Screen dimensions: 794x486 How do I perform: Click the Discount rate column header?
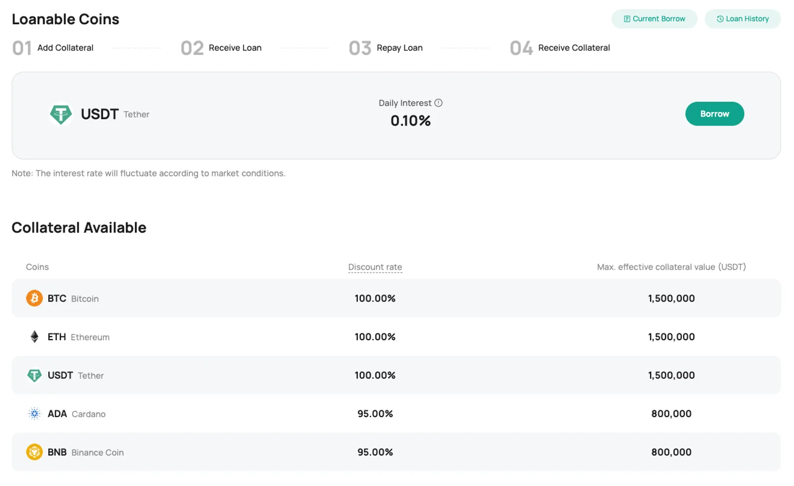tap(375, 267)
